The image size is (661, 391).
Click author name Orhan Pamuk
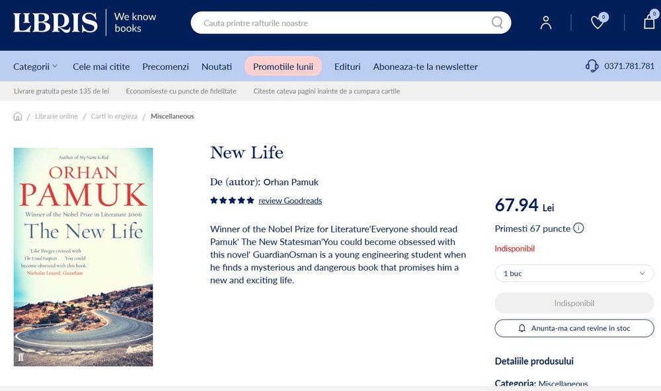tap(291, 182)
